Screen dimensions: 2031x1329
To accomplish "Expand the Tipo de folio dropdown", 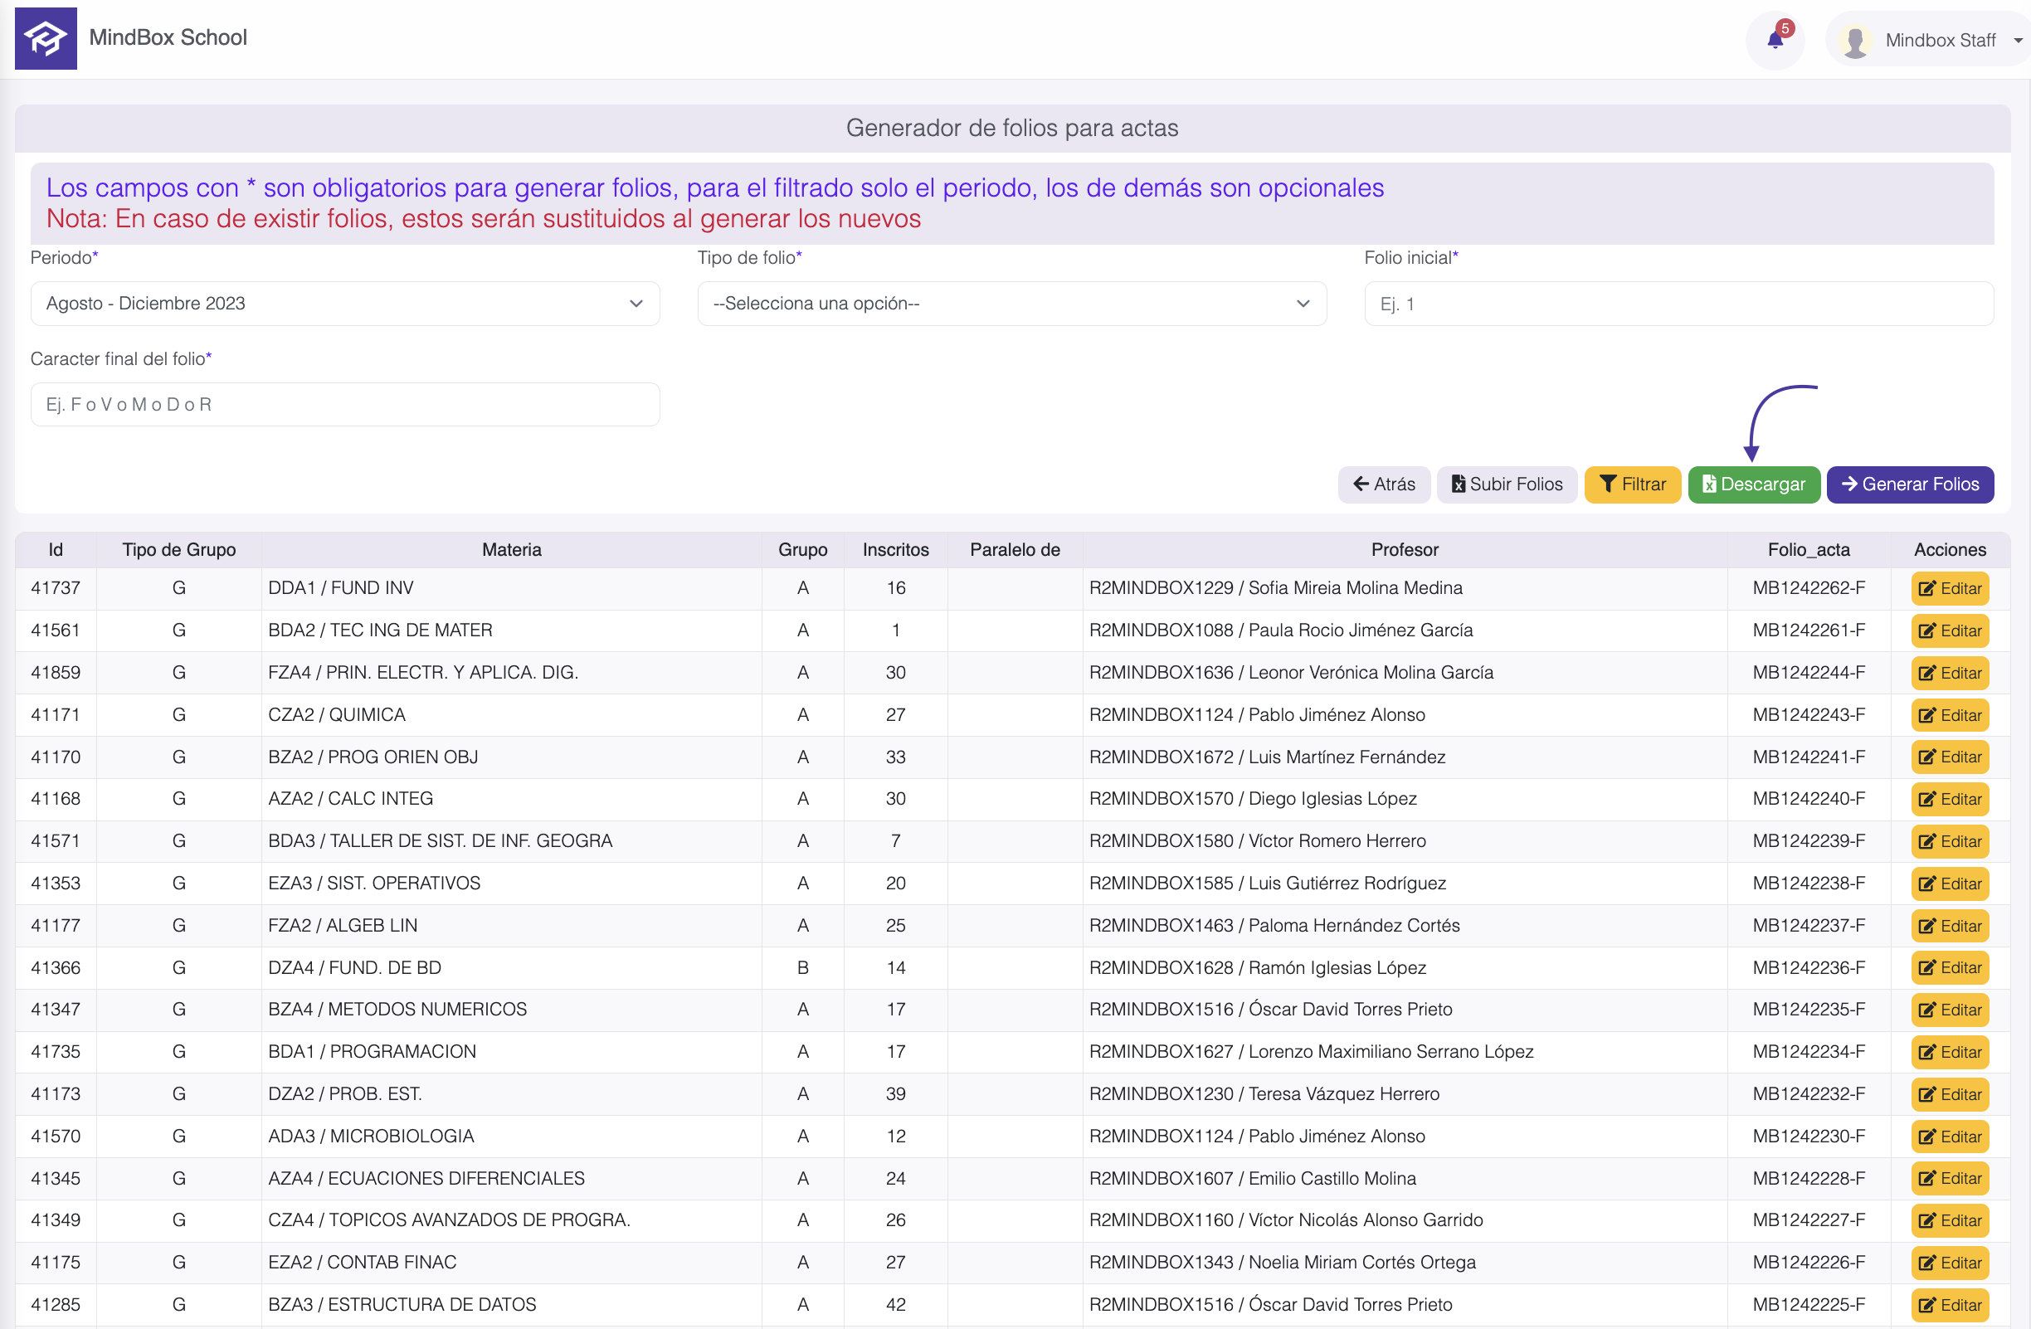I will coord(1011,304).
